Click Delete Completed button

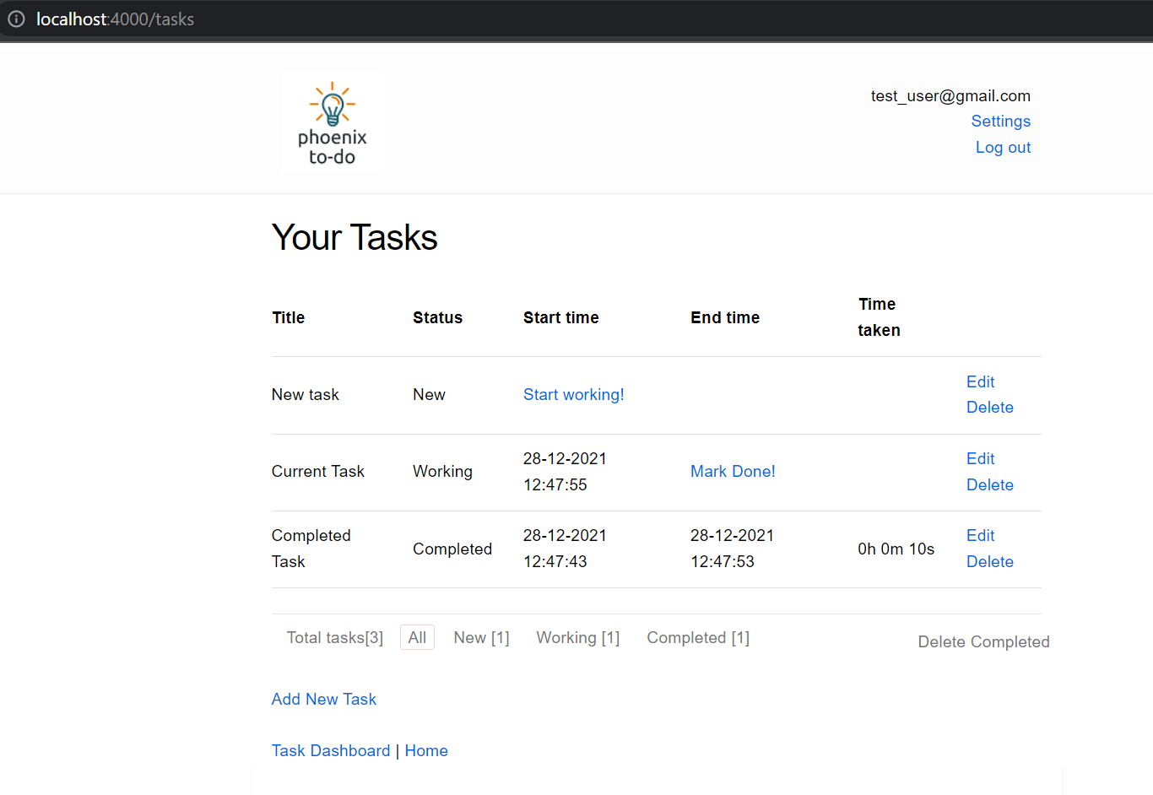click(983, 641)
